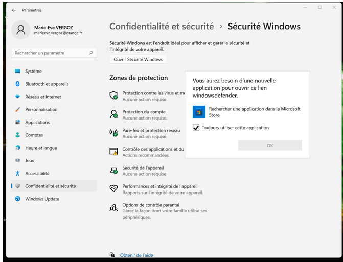Open Système settings
The image size is (343, 262).
tap(54, 71)
